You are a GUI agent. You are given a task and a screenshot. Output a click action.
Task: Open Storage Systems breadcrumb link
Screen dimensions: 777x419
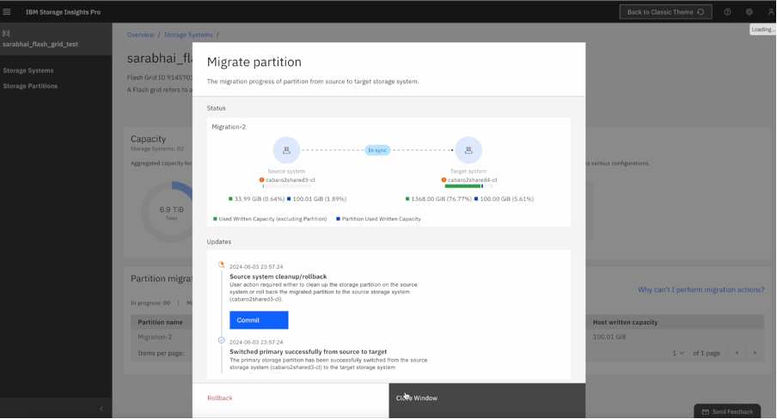[188, 34]
